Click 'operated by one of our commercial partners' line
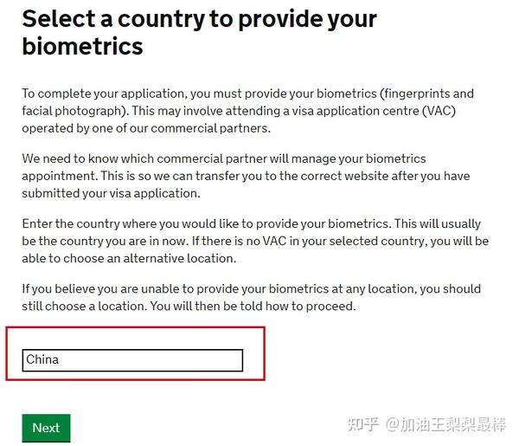Screen dimensions: 519x446 (x=146, y=128)
